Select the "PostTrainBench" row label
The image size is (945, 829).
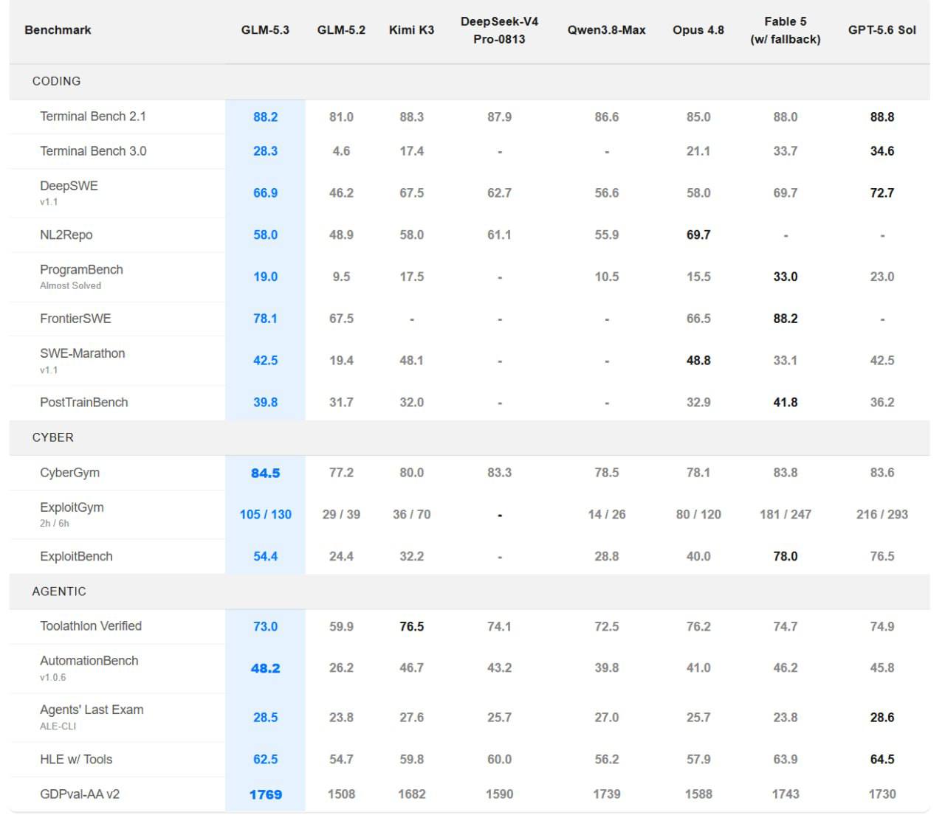[84, 403]
